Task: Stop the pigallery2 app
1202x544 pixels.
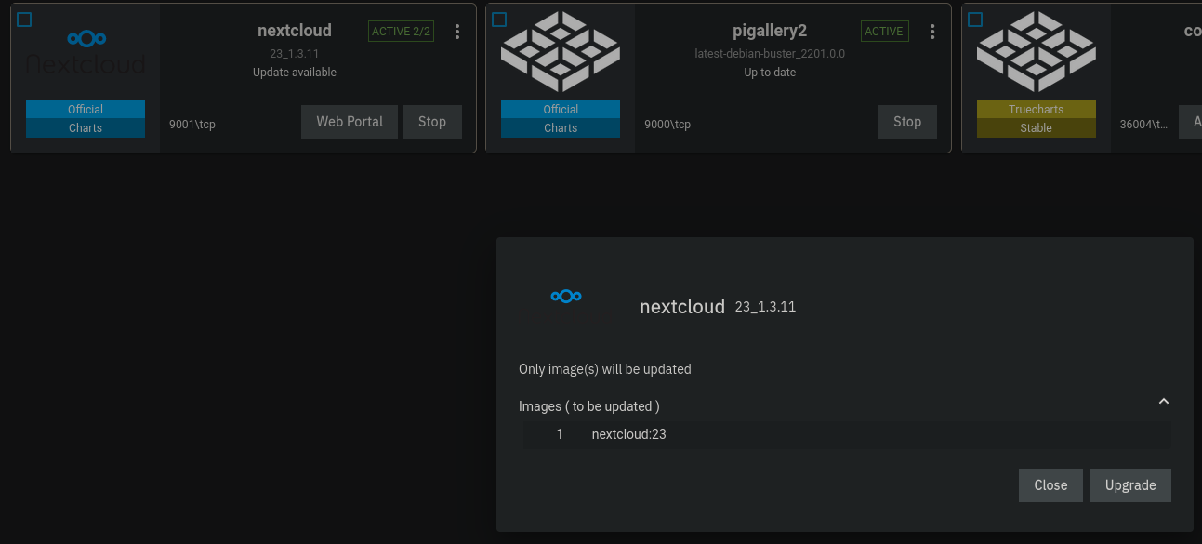Action: [x=907, y=122]
